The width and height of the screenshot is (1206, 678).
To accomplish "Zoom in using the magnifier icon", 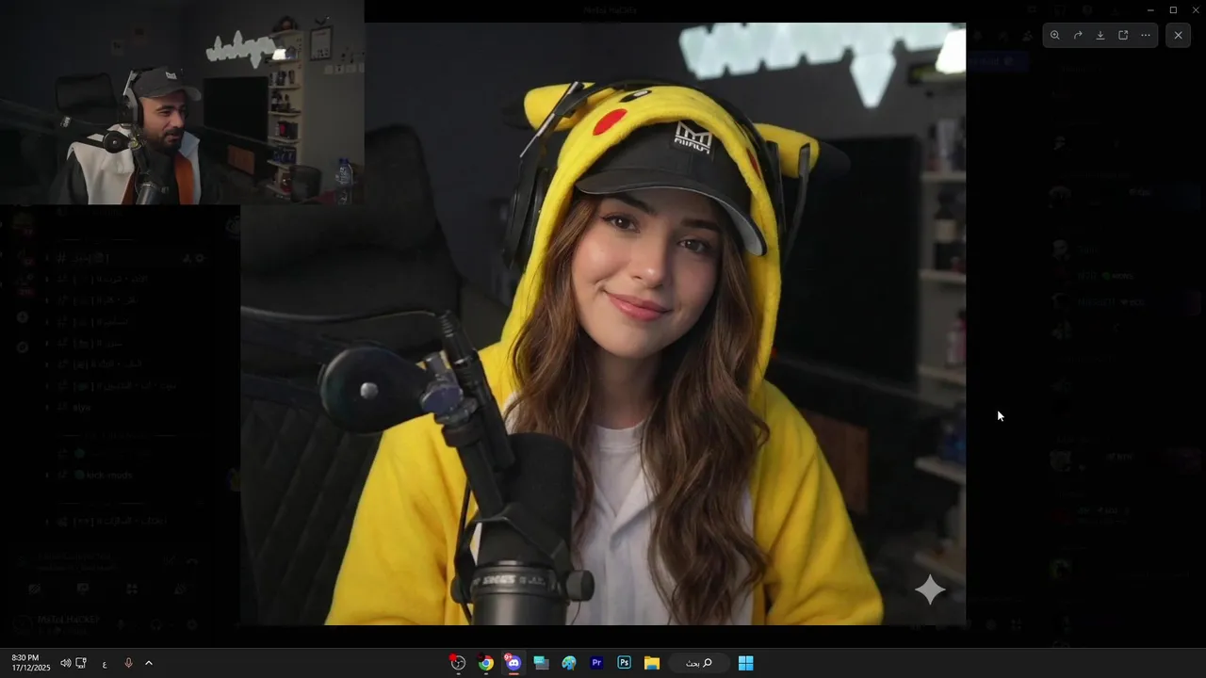I will point(1054,36).
